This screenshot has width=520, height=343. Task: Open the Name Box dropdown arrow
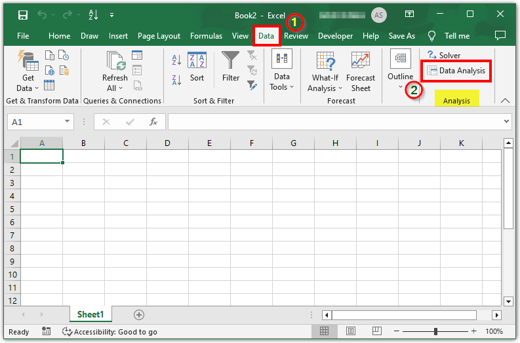point(68,122)
